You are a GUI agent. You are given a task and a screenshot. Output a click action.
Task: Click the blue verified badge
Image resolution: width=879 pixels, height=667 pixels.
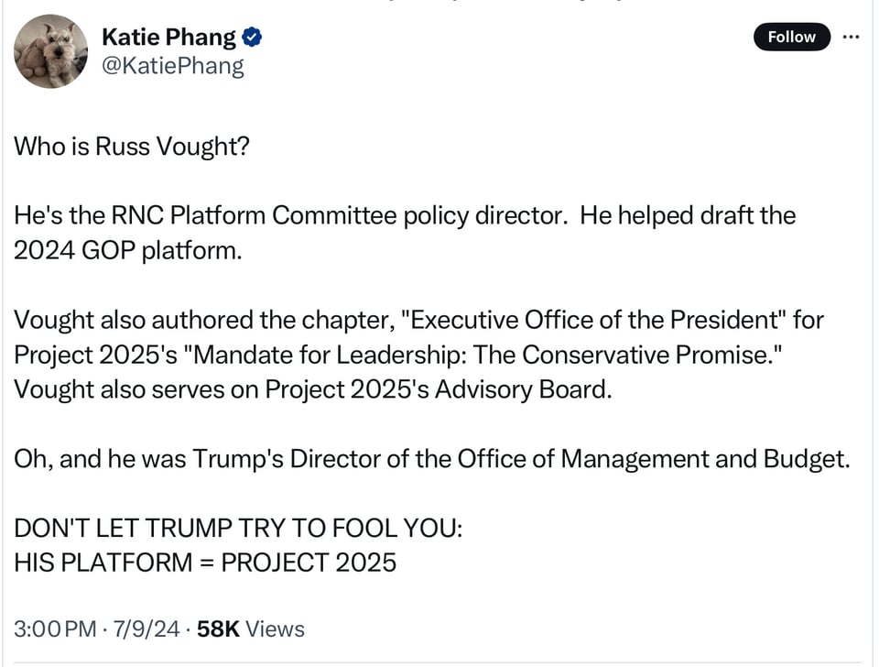(253, 38)
